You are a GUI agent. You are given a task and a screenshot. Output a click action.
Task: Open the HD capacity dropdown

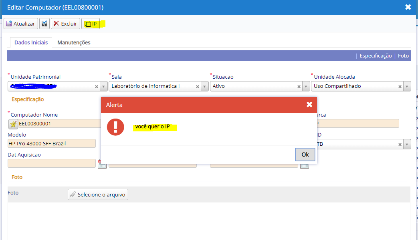(407, 144)
